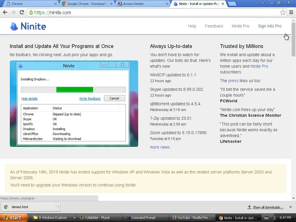Switch to Google Chrome - Download tab
This screenshot has height=222, width=296.
pos(87,4)
